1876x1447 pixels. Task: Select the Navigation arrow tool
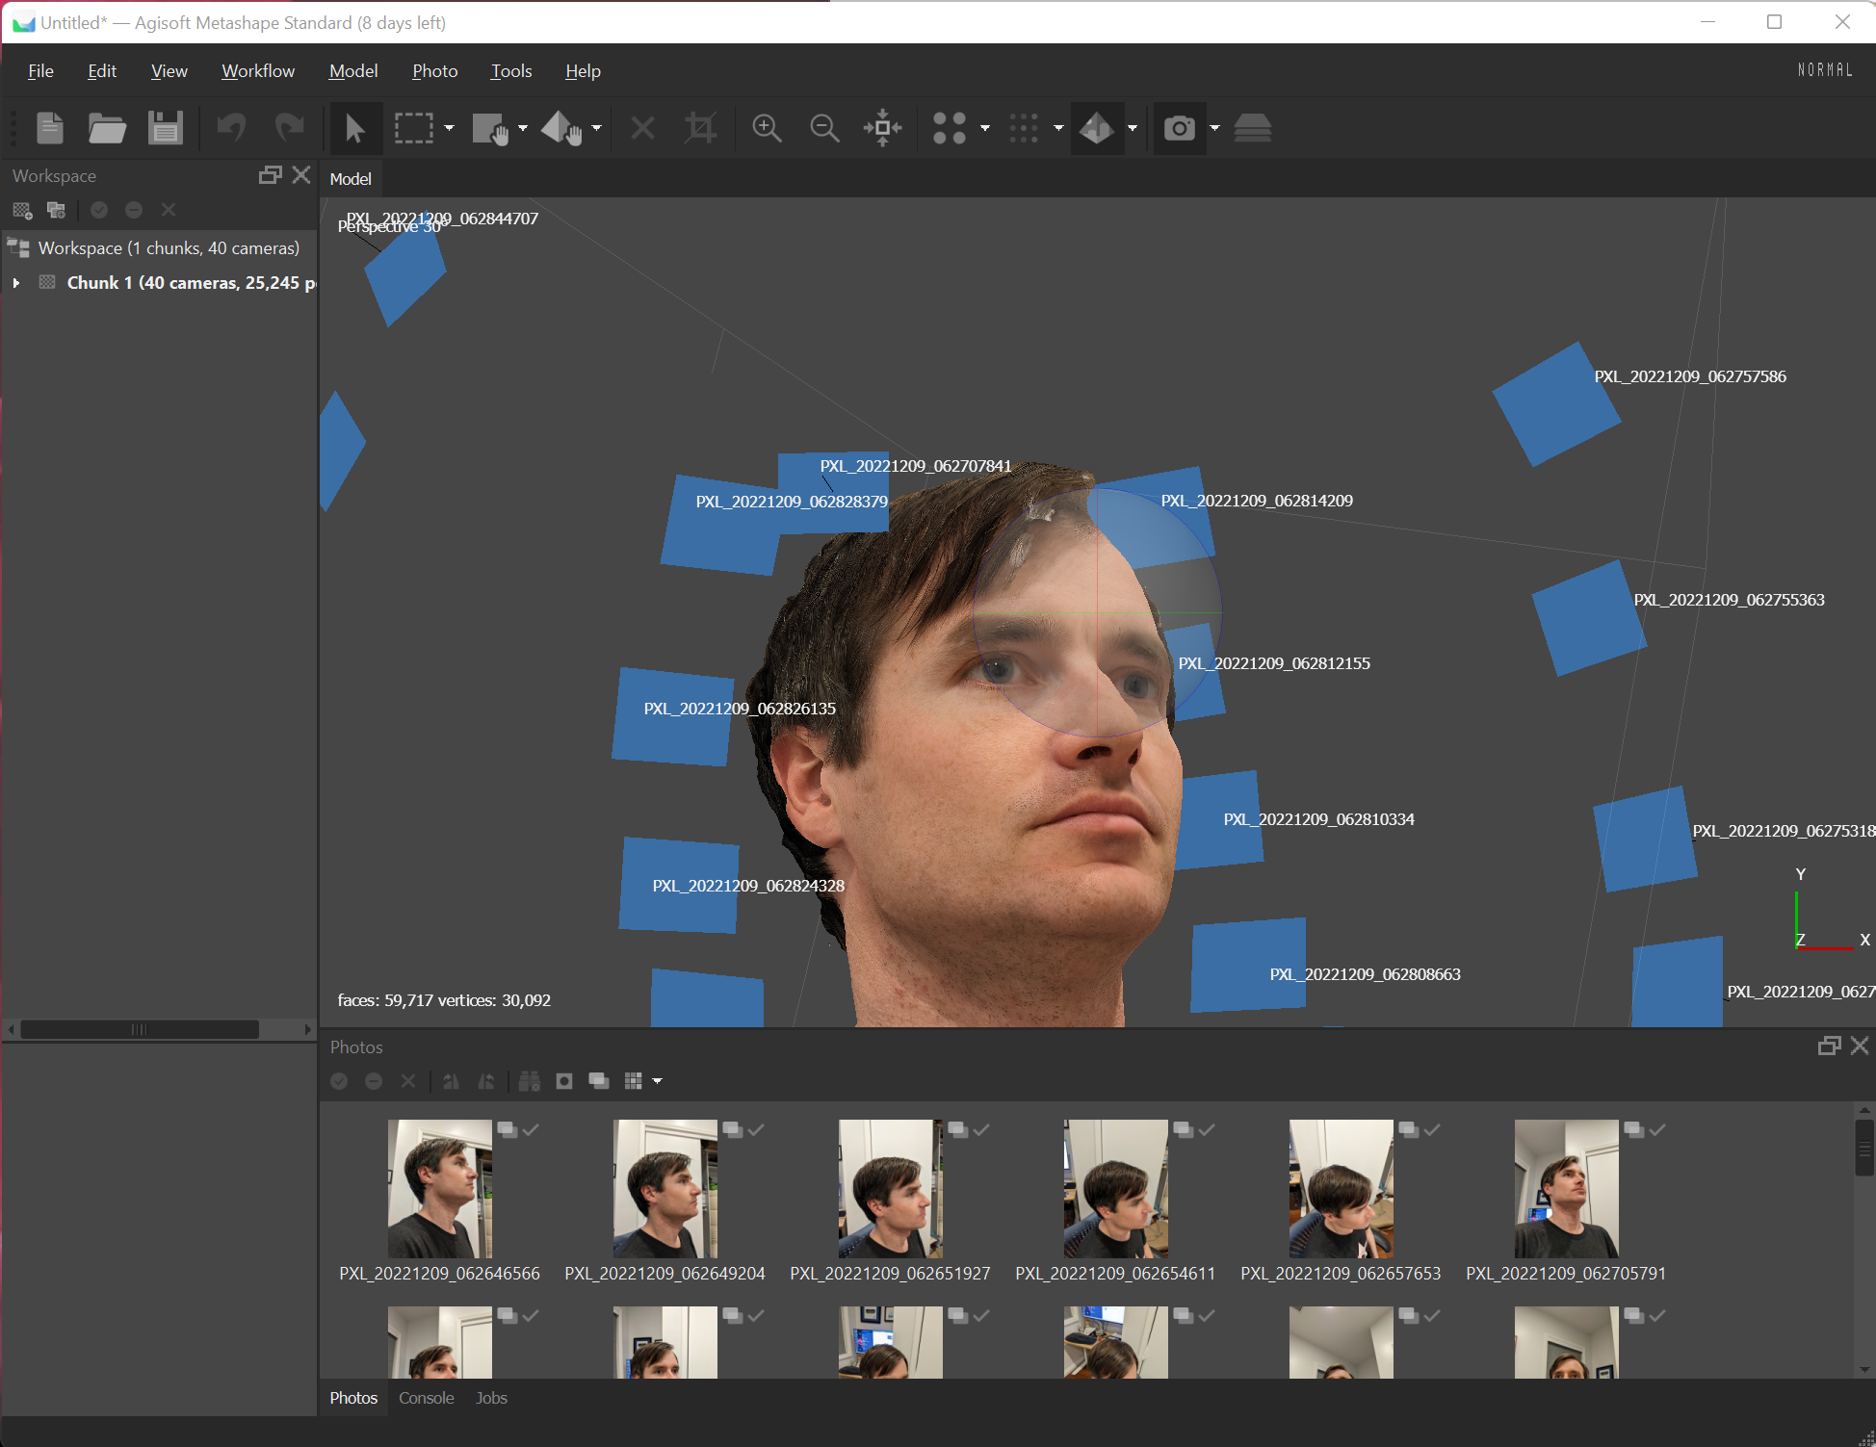coord(354,128)
